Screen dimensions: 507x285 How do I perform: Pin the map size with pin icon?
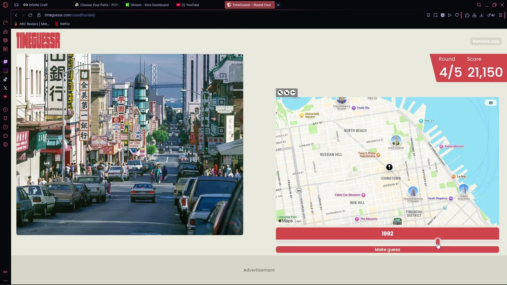coord(293,93)
